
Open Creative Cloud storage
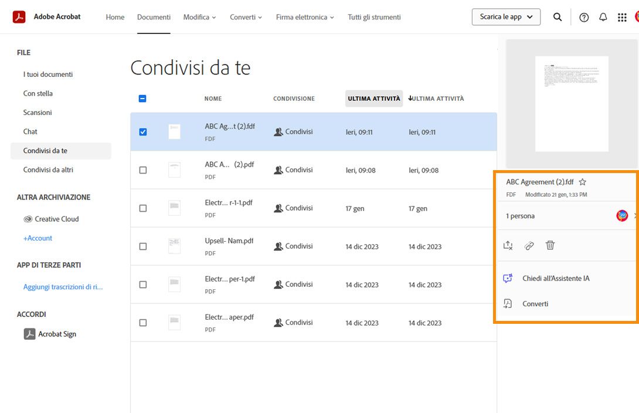pyautogui.click(x=56, y=219)
